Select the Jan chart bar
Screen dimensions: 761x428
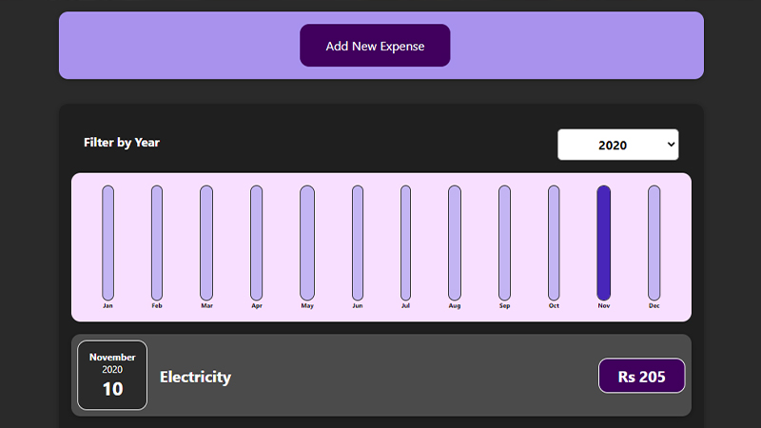[107, 243]
